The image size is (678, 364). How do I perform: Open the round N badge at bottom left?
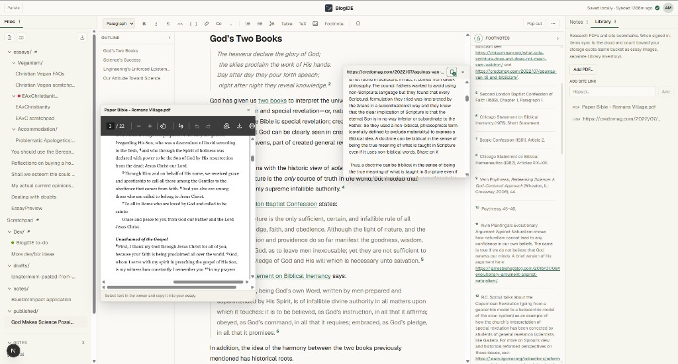(x=13, y=351)
